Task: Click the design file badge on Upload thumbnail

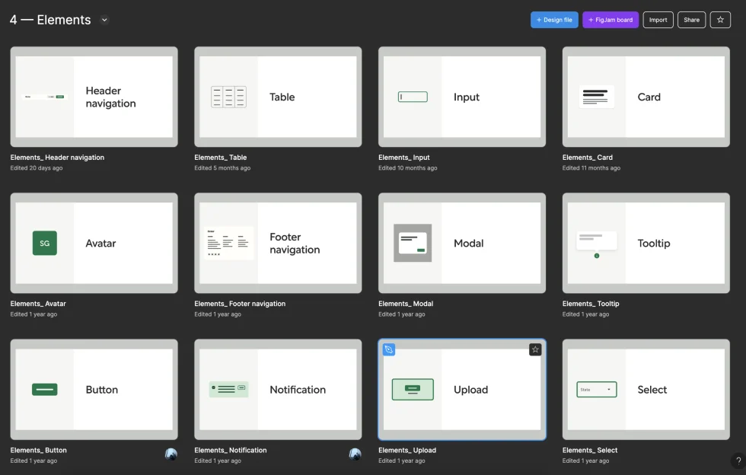Action: pos(389,349)
